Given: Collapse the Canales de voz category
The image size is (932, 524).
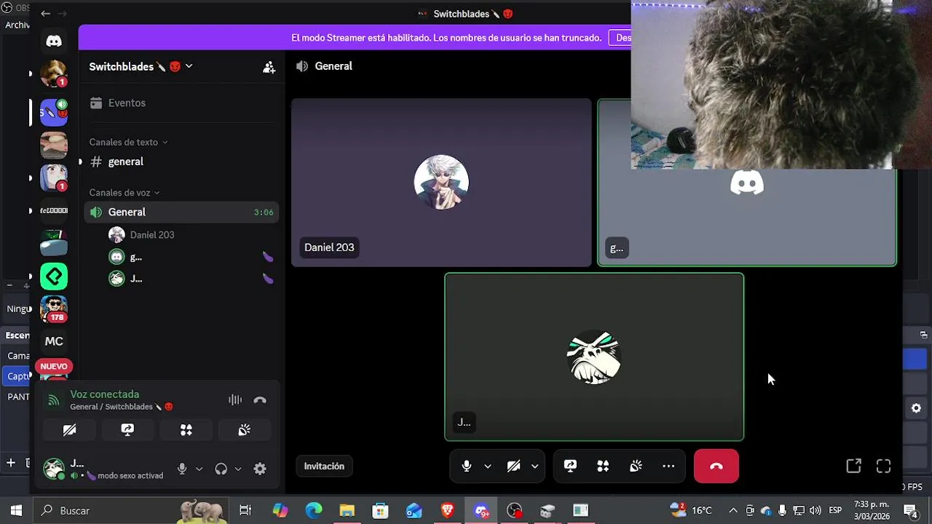Looking at the screenshot, I should tap(125, 192).
